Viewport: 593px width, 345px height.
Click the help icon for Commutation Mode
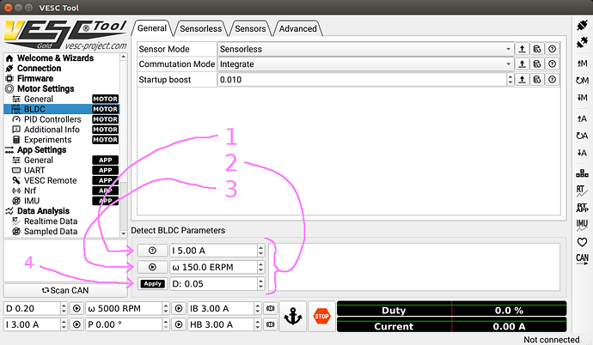click(552, 64)
